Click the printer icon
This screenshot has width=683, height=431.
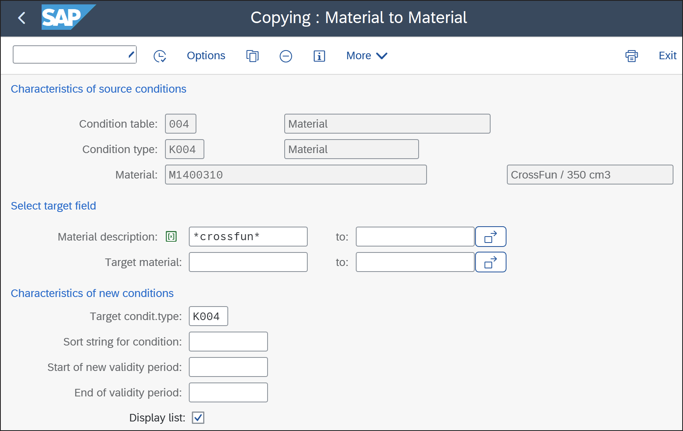(632, 56)
